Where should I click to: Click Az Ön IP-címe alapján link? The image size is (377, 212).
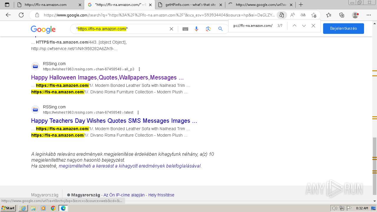point(124,195)
